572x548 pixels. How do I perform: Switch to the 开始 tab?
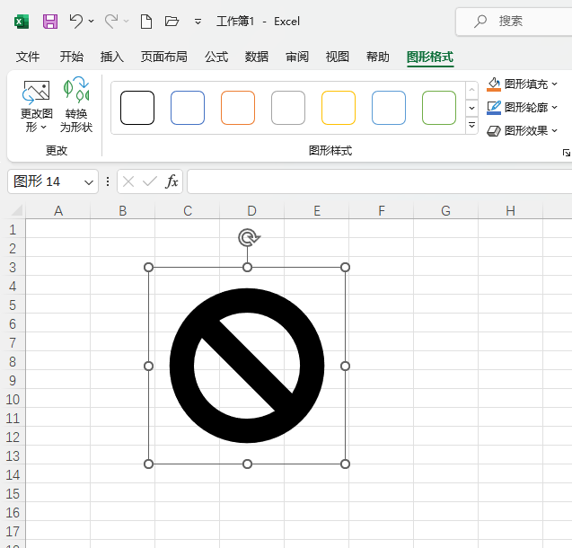click(x=72, y=57)
